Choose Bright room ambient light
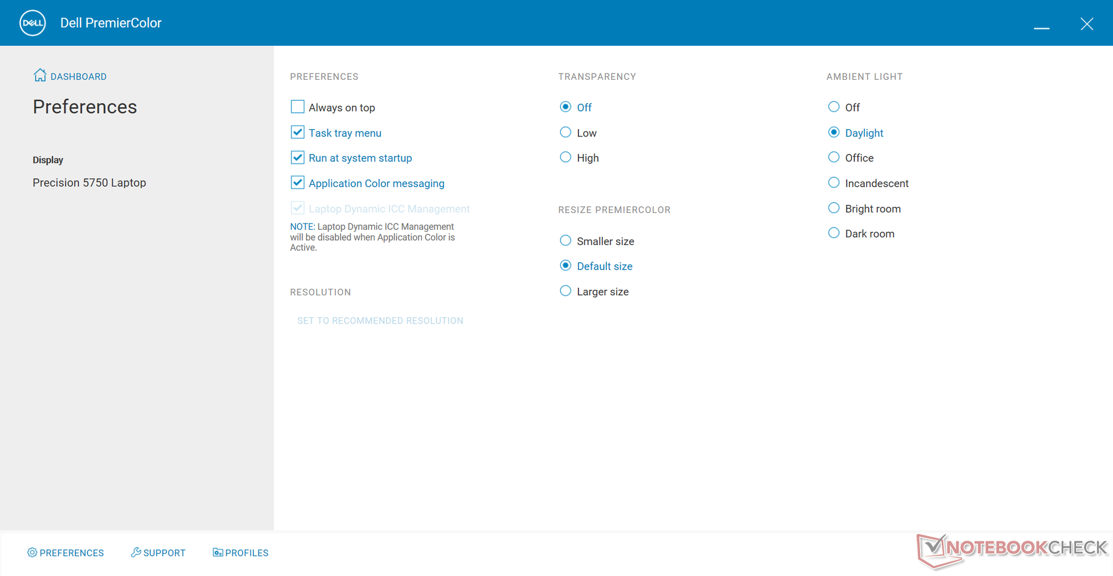The width and height of the screenshot is (1113, 576). 834,208
